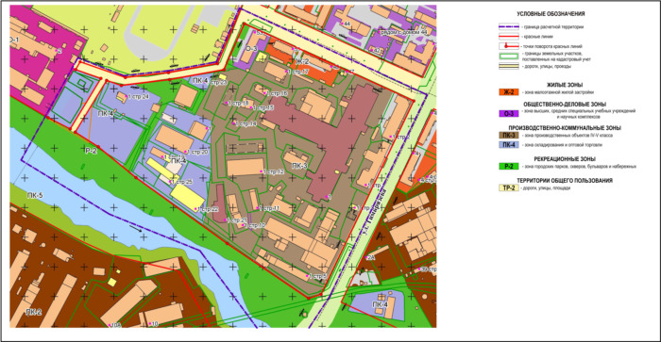Click the О-3 label on the map
The height and width of the screenshot is (342, 661).
pos(250,49)
